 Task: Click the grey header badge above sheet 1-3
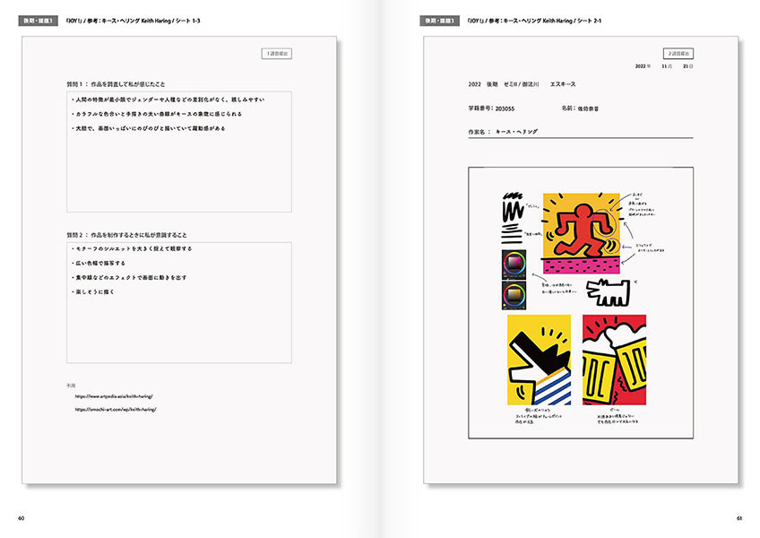pos(38,21)
